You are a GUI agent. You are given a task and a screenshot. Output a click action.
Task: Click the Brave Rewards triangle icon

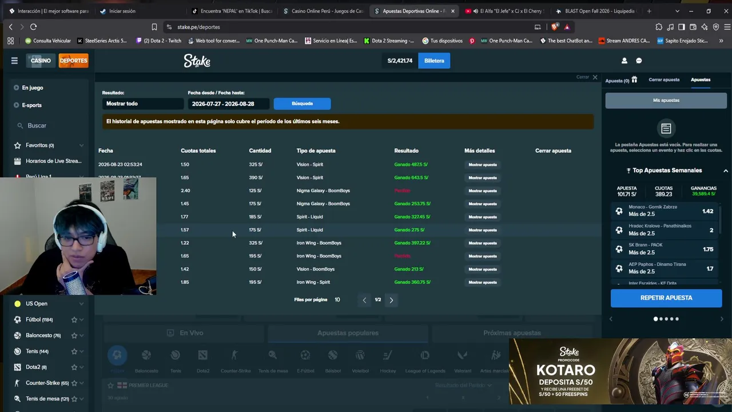(x=567, y=27)
